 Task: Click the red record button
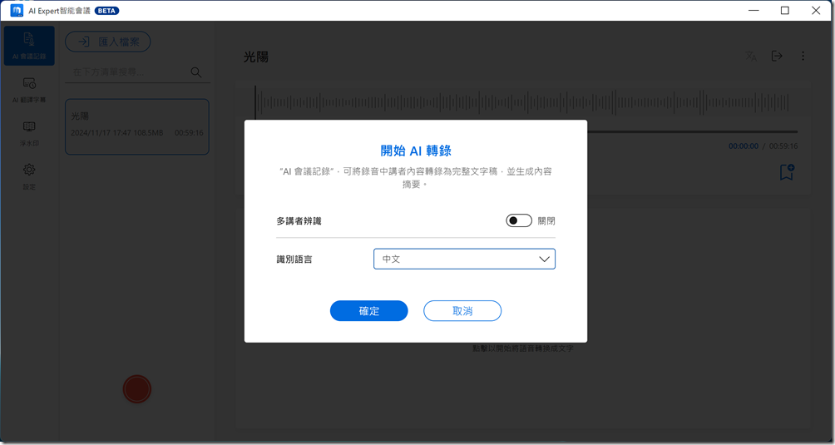[137, 389]
